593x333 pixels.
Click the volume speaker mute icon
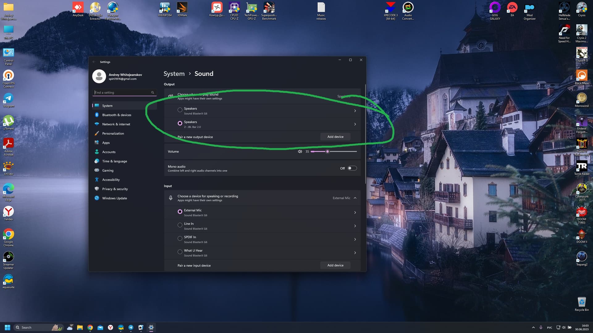300,151
